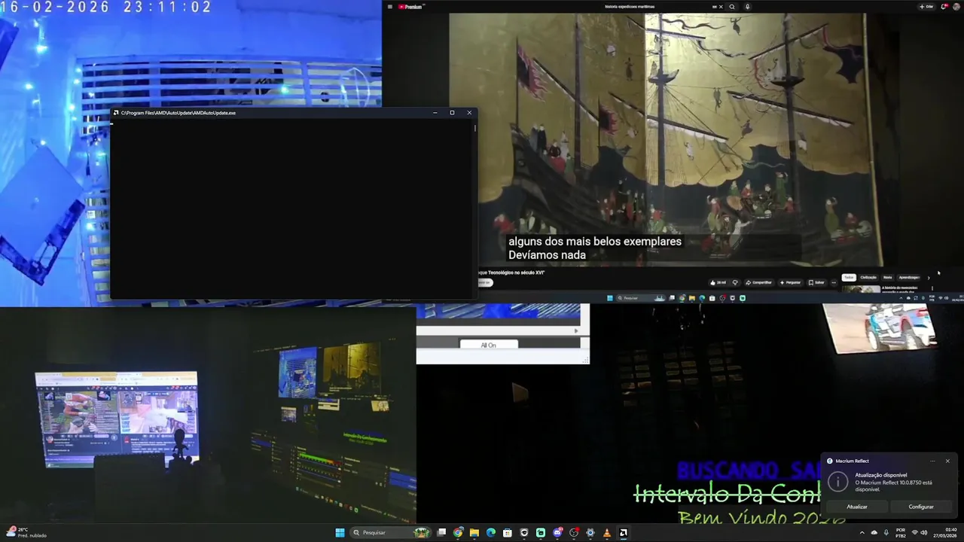Show hidden icons in the system tray

[x=862, y=533]
